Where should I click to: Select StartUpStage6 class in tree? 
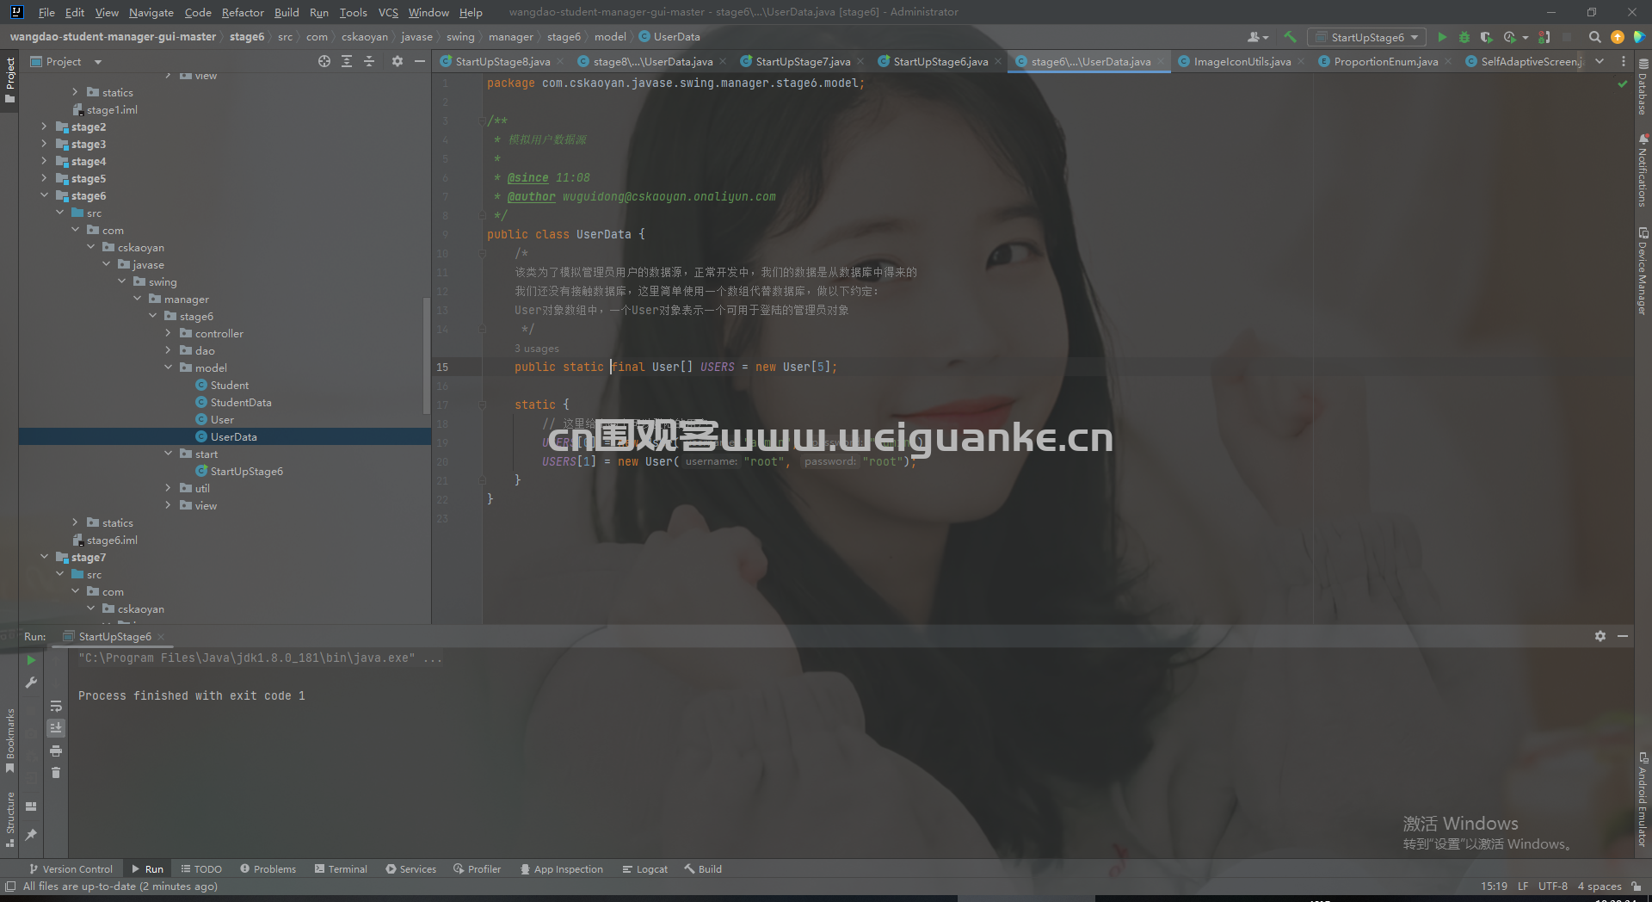246,471
